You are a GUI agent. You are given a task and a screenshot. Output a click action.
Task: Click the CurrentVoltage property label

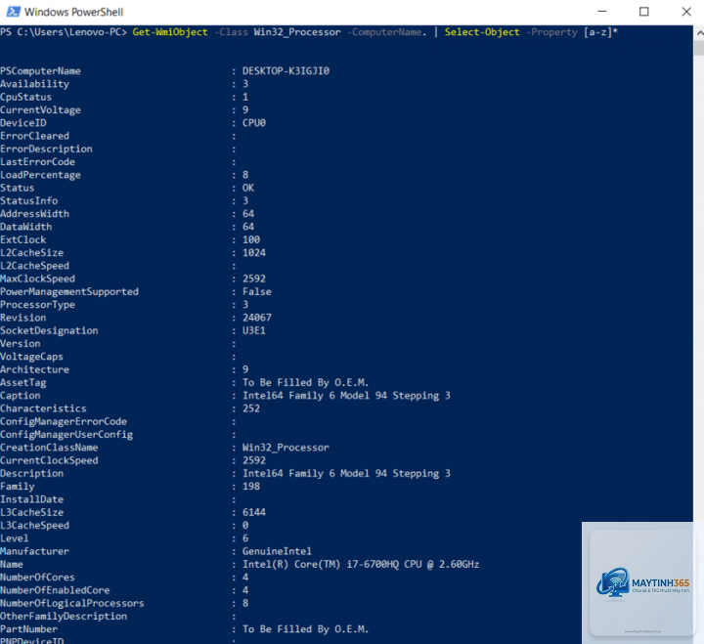tap(40, 110)
